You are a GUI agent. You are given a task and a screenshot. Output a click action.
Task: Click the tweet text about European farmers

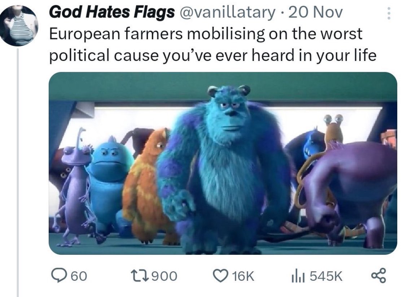213,44
